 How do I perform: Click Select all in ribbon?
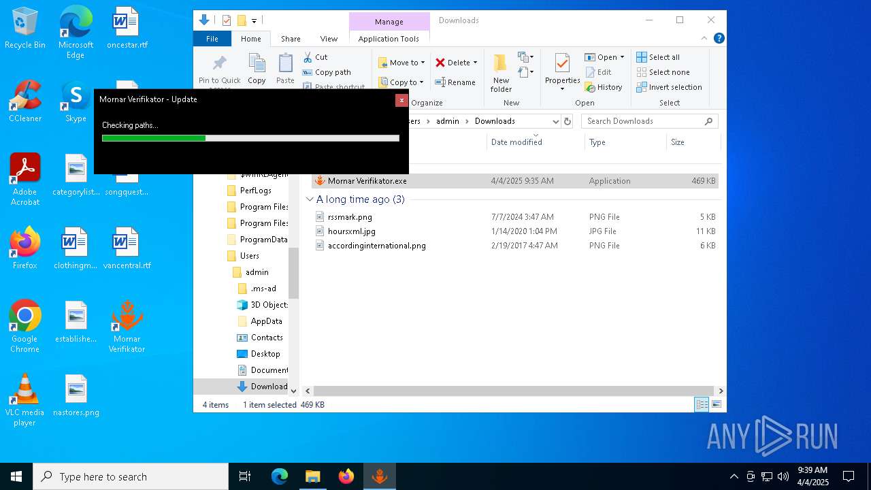pos(658,57)
